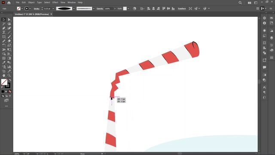Select the Free Transform tool
Image resolution: width=275 pixels, height=155 pixels.
pos(9,50)
